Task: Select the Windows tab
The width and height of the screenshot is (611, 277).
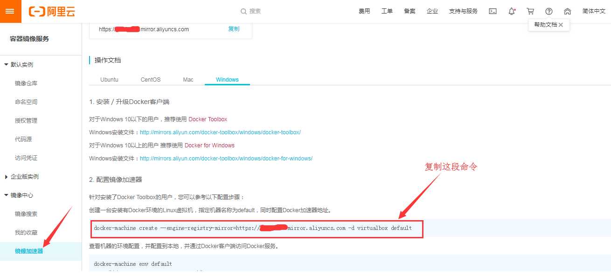Action: tap(227, 79)
